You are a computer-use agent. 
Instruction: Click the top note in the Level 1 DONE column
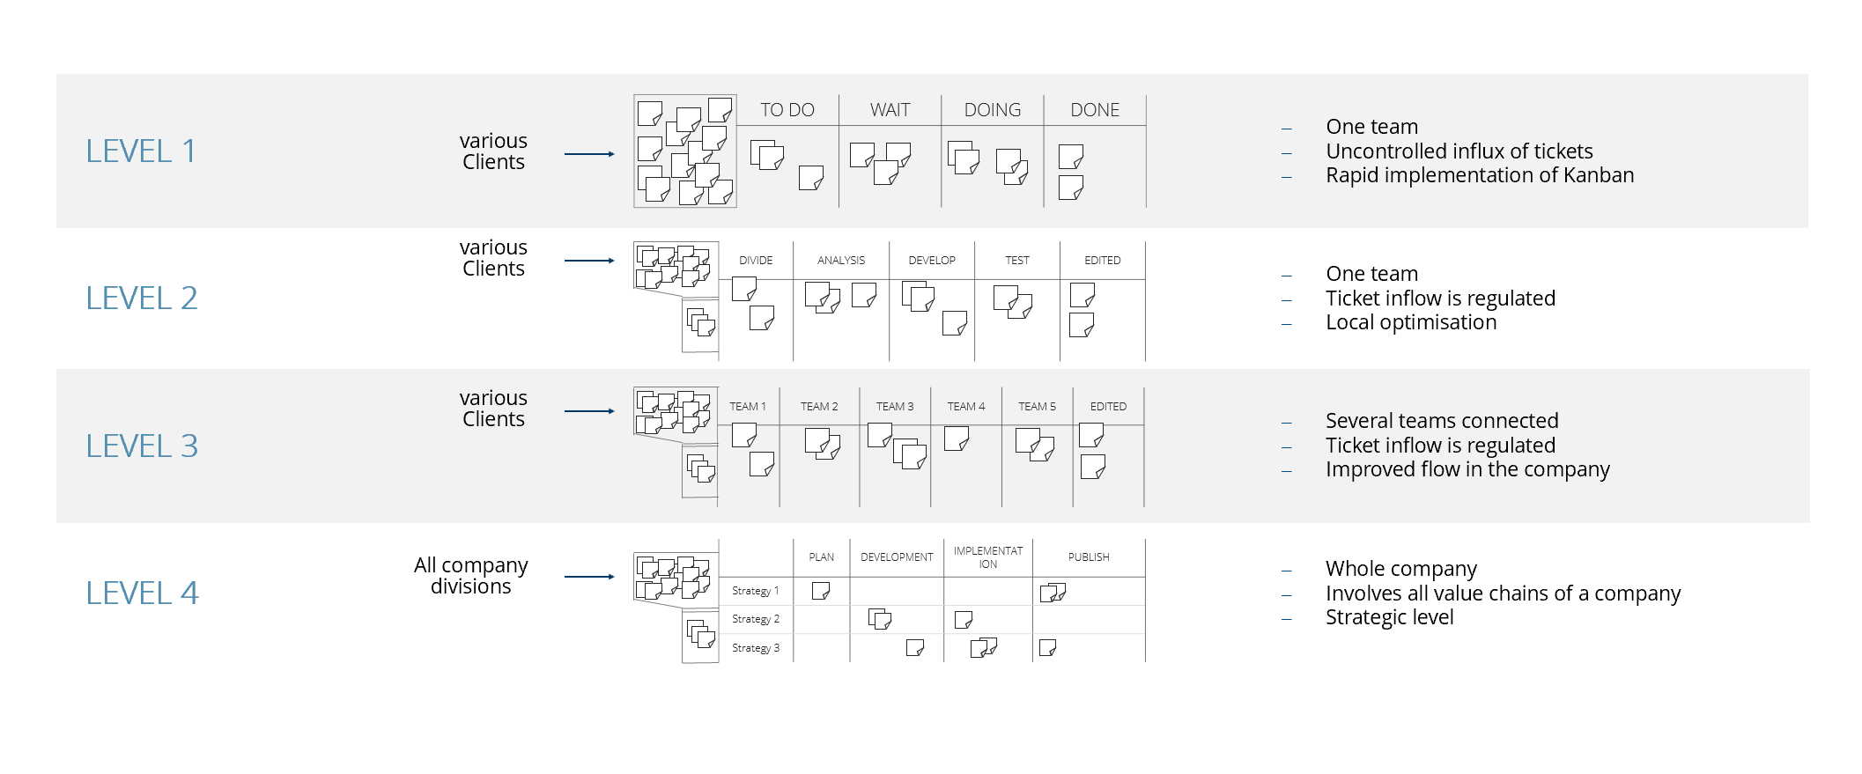tap(1071, 157)
